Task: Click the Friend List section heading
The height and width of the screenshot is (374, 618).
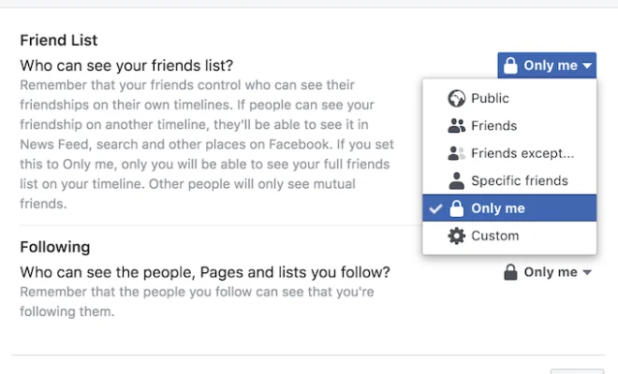Action: tap(59, 40)
